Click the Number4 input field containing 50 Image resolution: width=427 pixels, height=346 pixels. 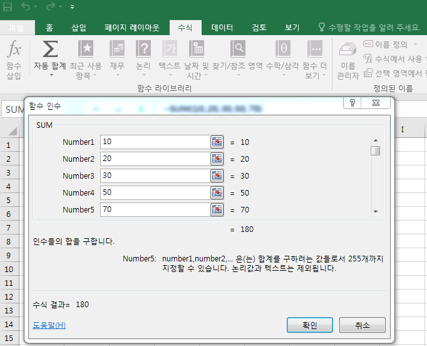pos(155,192)
